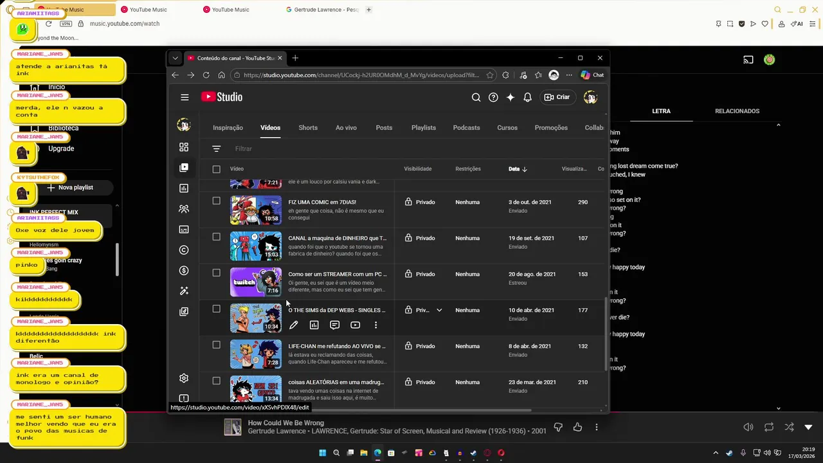Screen dimensions: 823x463
Task: Open the YouTube Studio hamburger menu
Action: 185,97
